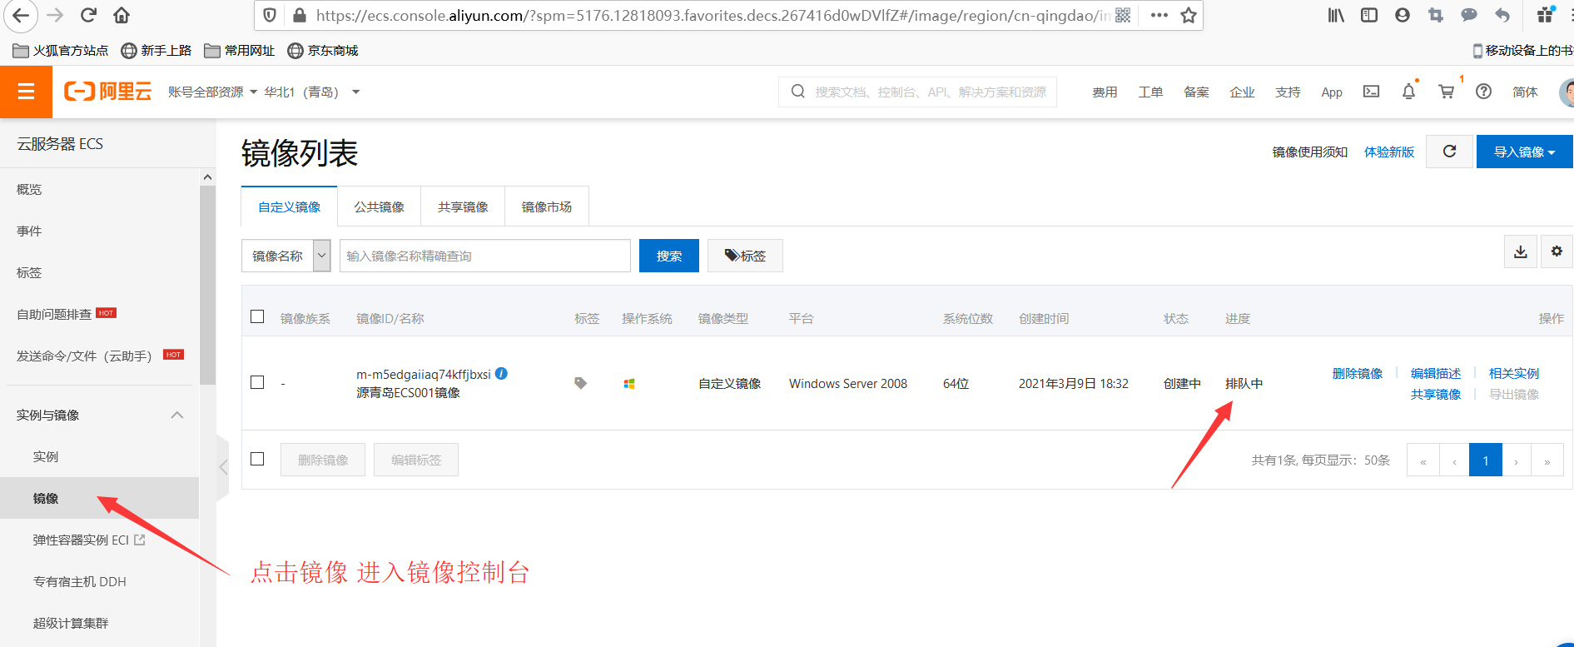
Task: Click 相关实例 link
Action: click(x=1514, y=373)
